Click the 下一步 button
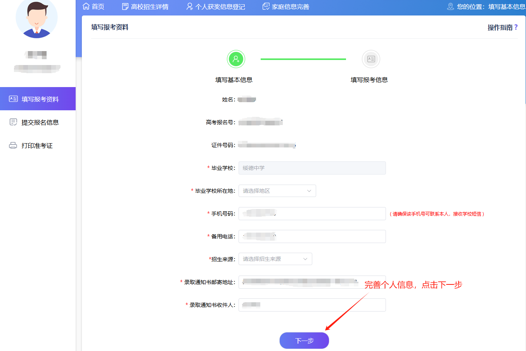The image size is (526, 351). pyautogui.click(x=304, y=341)
